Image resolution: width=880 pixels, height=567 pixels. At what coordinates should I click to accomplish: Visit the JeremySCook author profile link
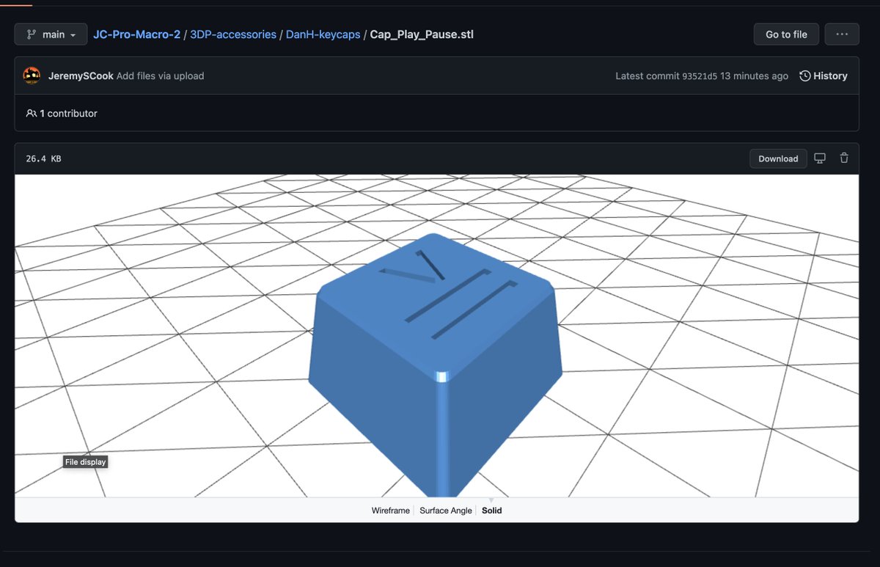pyautogui.click(x=81, y=76)
